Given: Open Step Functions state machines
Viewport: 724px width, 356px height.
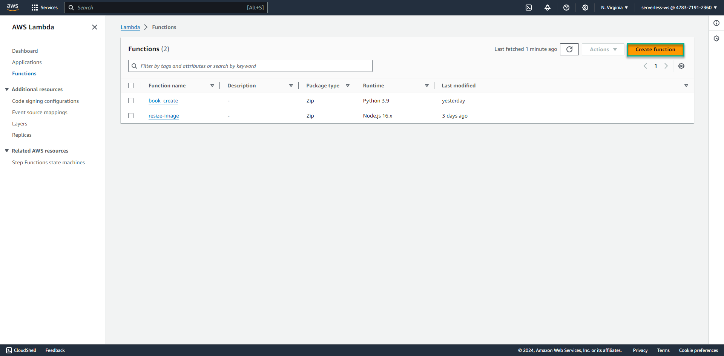Looking at the screenshot, I should 48,162.
